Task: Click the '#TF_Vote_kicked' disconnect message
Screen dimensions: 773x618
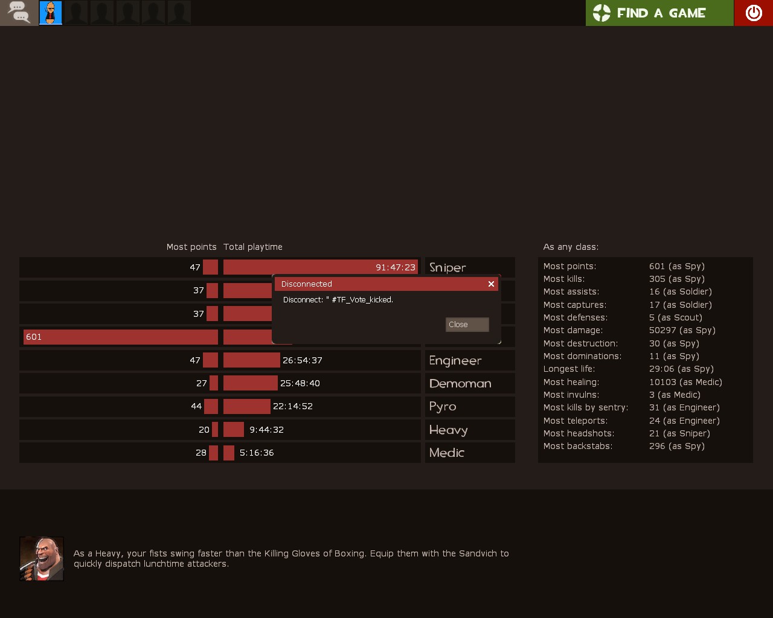Action: point(338,300)
